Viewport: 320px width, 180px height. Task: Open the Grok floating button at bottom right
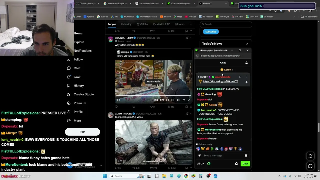tap(310, 156)
